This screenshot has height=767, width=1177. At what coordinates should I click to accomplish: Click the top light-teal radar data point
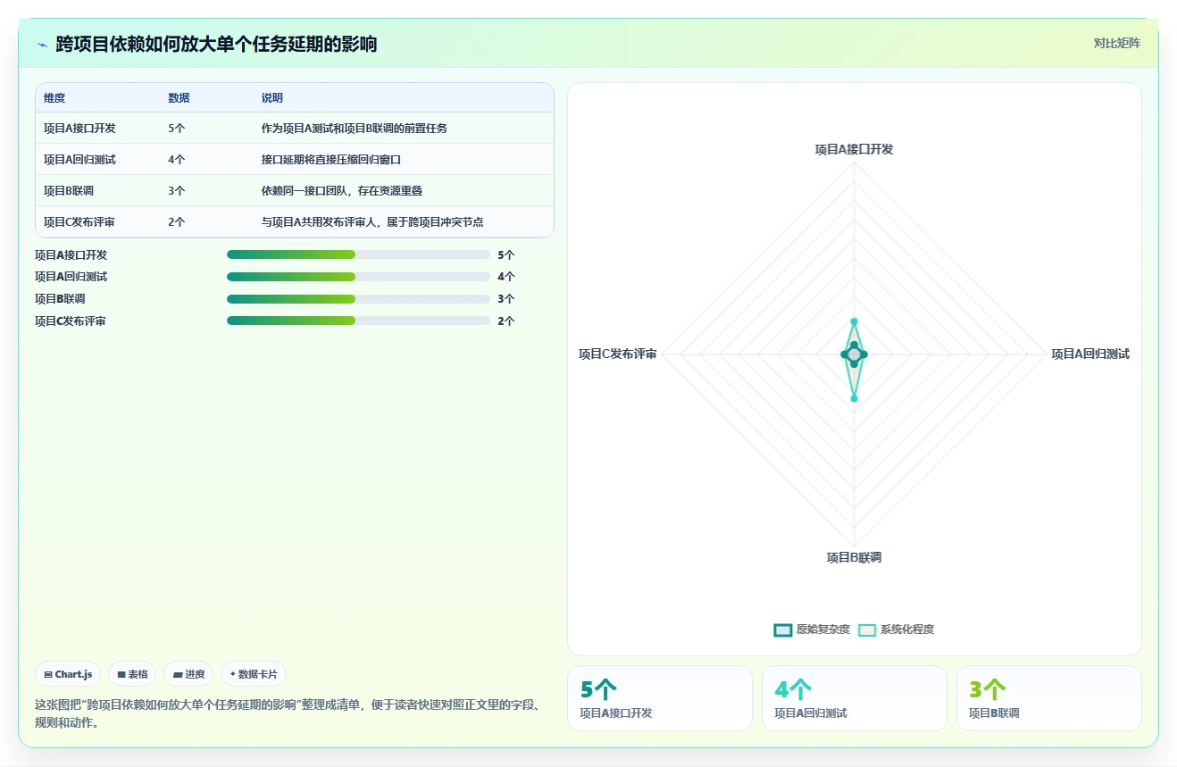(854, 321)
